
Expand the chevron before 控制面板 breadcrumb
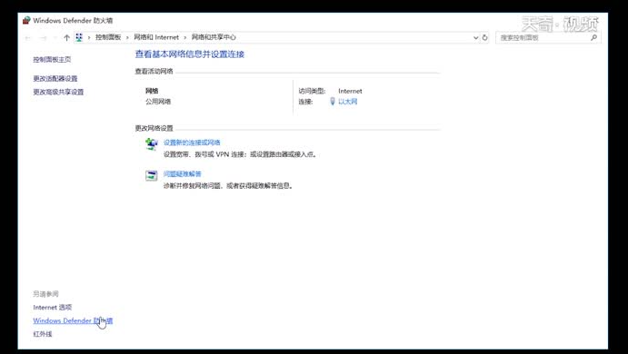[x=89, y=37]
